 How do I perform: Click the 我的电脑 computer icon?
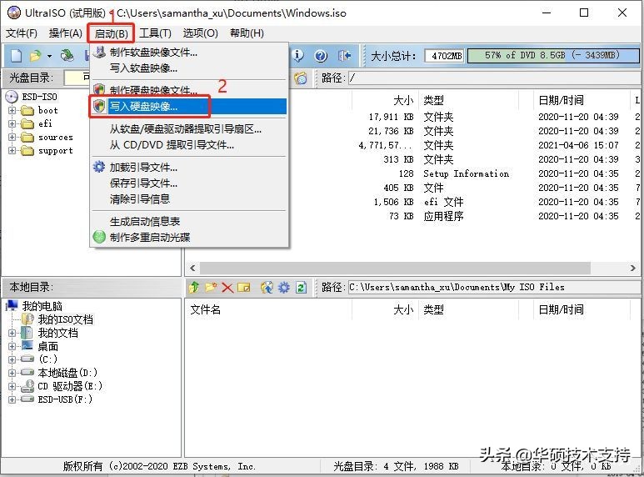point(12,305)
